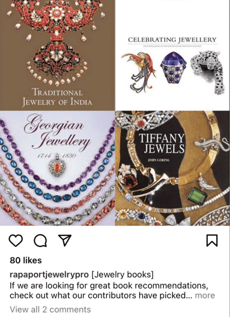Open the View all 2 comments link
This screenshot has height=317, width=230.
(x=50, y=309)
